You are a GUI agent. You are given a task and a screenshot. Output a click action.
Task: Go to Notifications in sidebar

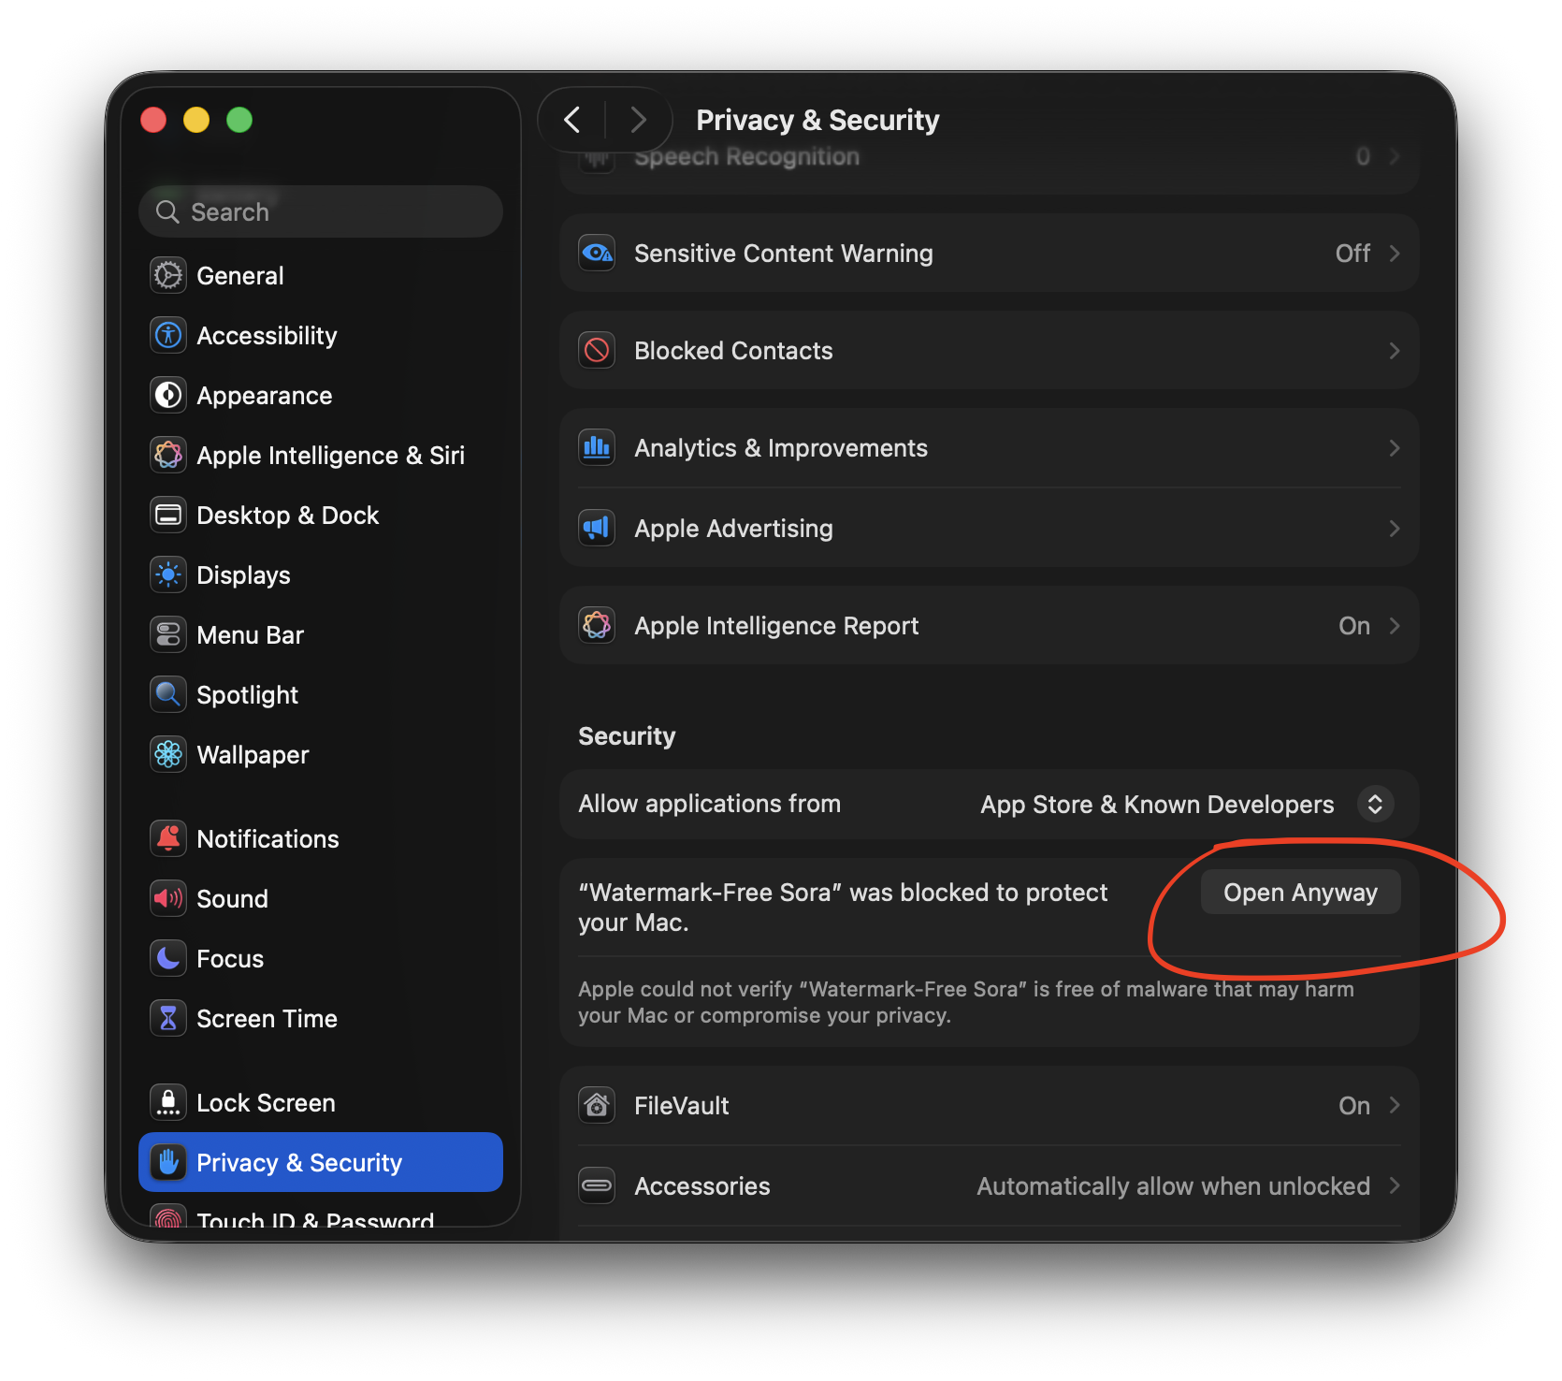pyautogui.click(x=321, y=838)
